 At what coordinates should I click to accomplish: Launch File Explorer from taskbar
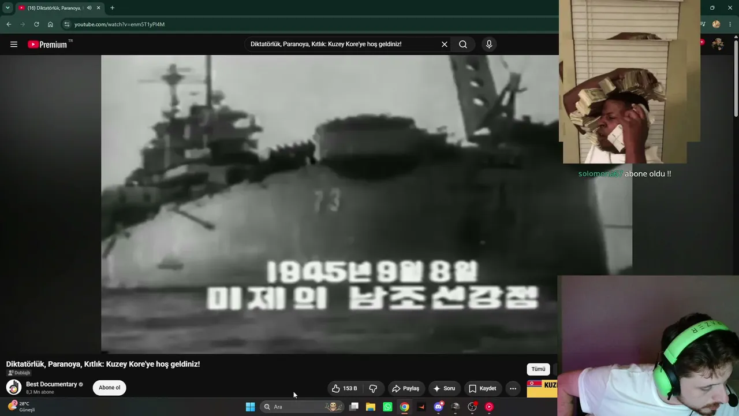click(x=371, y=407)
